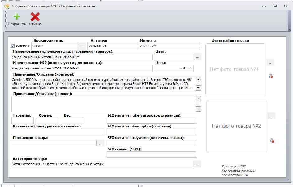
Task: Open the toolbar overflow arrow at right edge
Action: pos(290,29)
